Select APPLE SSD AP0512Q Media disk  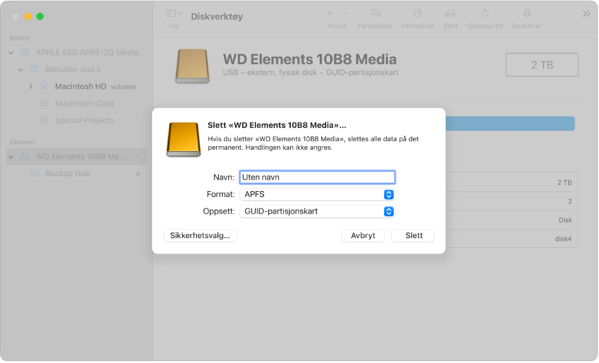coord(87,53)
